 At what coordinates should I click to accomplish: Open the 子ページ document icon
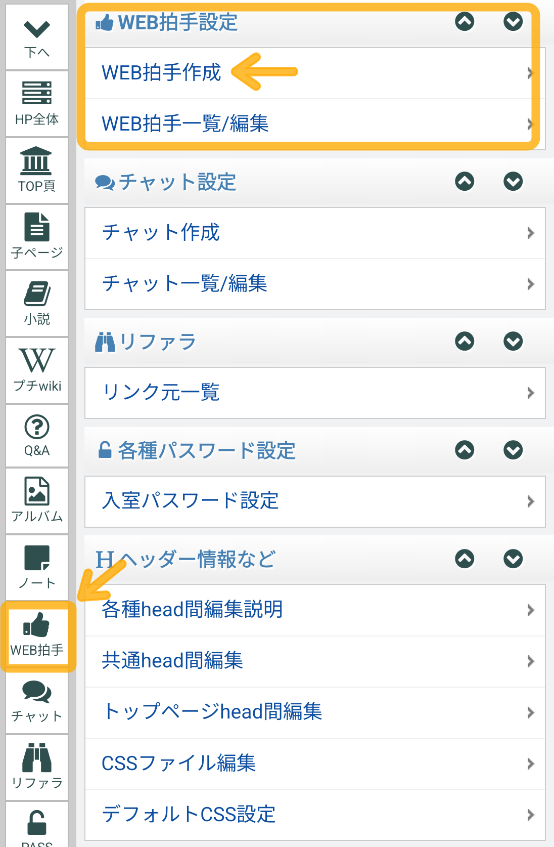pyautogui.click(x=37, y=236)
